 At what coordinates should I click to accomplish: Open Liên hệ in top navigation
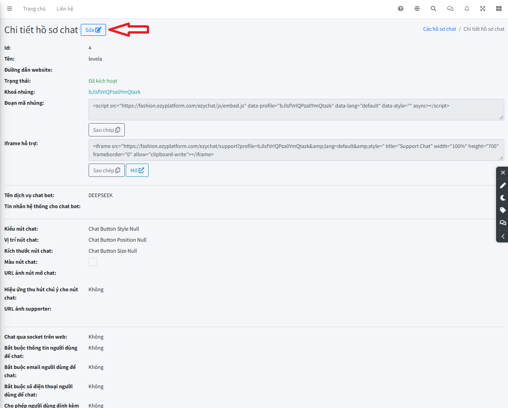(65, 9)
